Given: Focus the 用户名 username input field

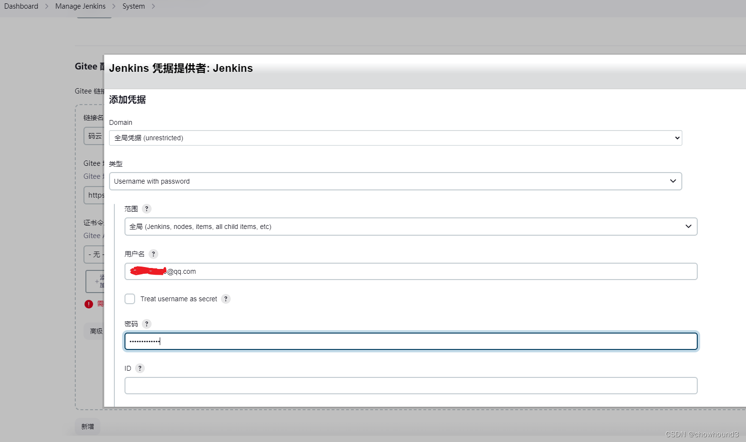Looking at the screenshot, I should pyautogui.click(x=411, y=271).
